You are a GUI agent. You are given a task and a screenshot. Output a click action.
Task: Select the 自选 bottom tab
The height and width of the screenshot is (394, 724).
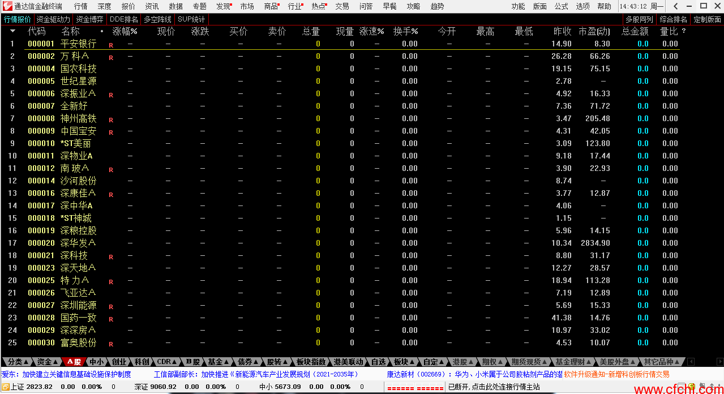click(378, 362)
